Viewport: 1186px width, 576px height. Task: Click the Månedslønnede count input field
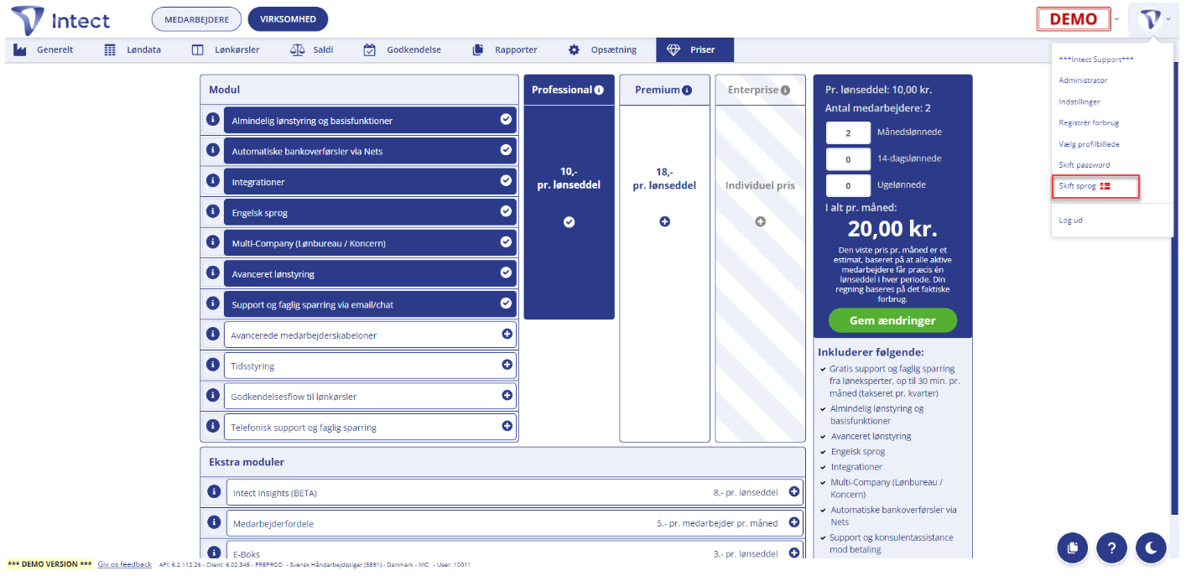848,132
